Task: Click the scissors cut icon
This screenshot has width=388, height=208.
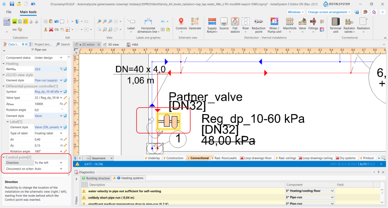Action: click(46, 29)
